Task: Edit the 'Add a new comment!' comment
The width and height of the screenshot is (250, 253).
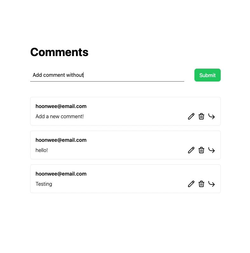Action: (191, 116)
